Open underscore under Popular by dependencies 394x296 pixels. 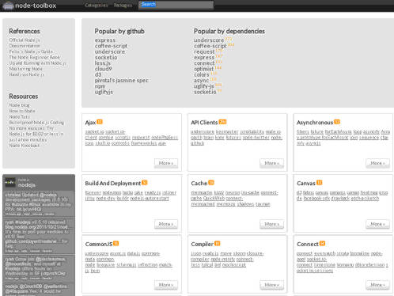click(x=209, y=40)
